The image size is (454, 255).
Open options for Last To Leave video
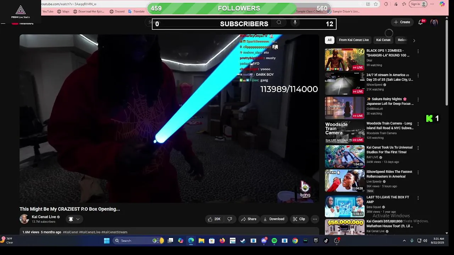418,198
